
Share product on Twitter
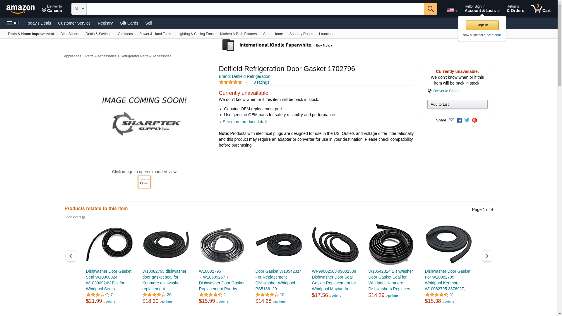pos(467,120)
